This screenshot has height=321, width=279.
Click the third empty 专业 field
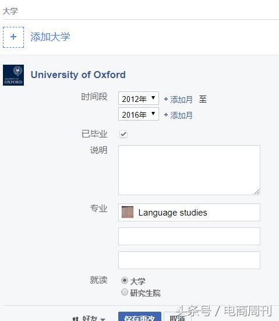point(189,260)
